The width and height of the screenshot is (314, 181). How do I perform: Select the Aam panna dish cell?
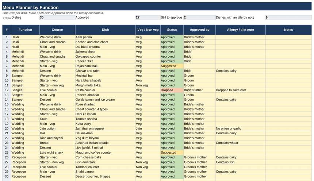pos(105,37)
